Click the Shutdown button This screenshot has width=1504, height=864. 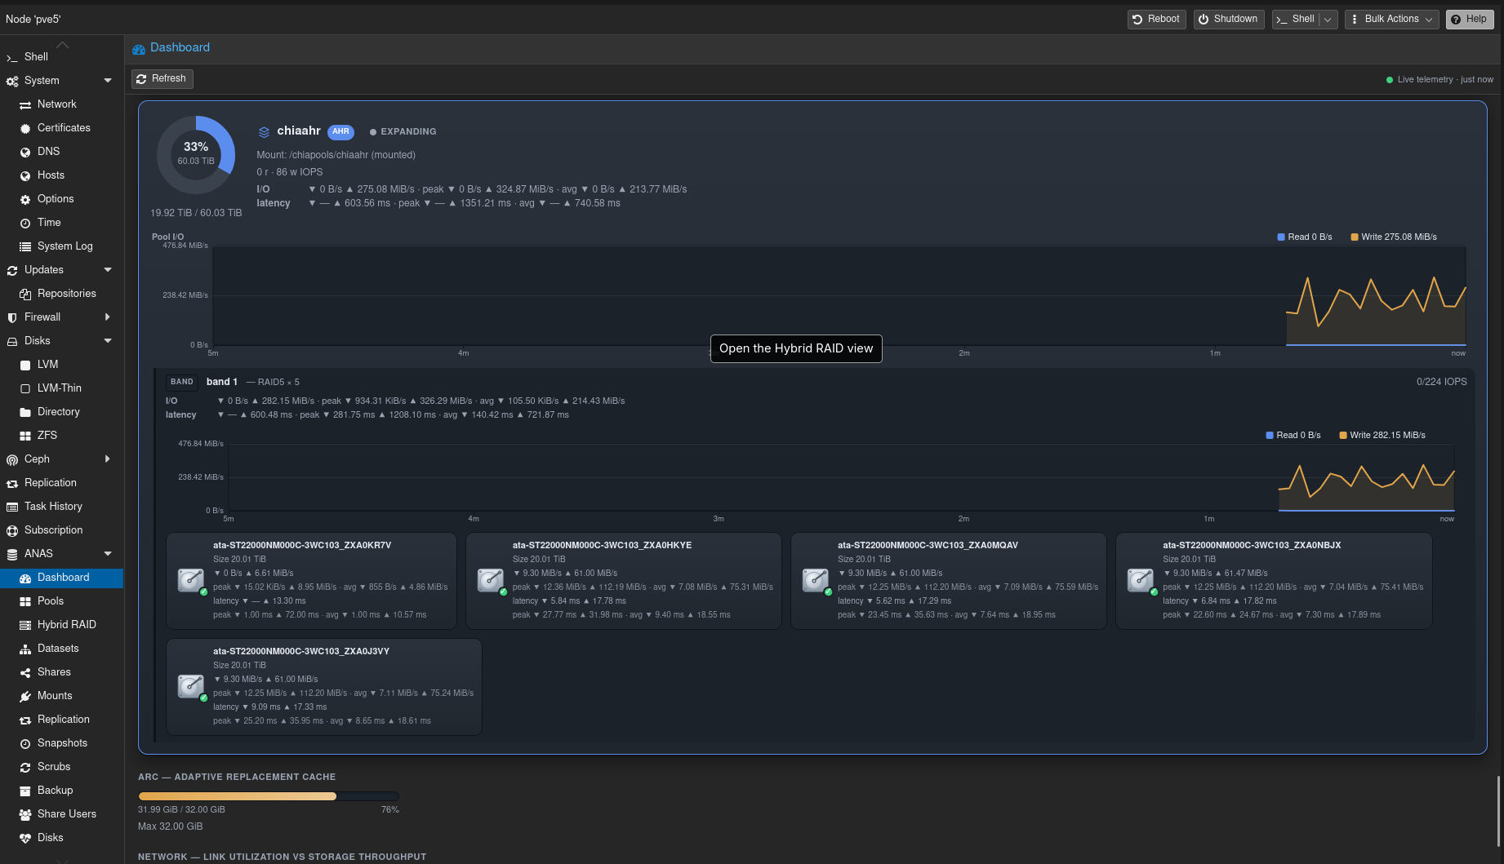pyautogui.click(x=1229, y=19)
